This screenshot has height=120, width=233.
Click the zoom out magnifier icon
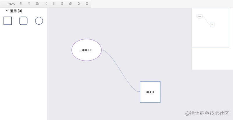[29, 3]
